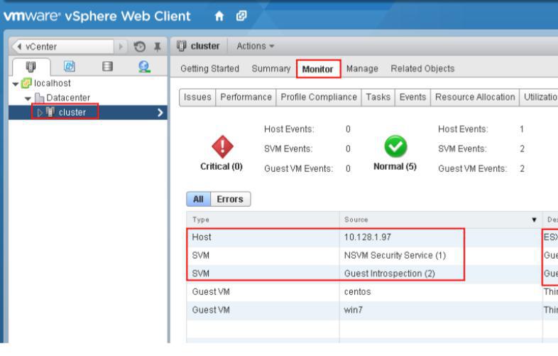Screen dimensions: 558x356
Task: Select Storage inventory tab icon
Action: [107, 66]
